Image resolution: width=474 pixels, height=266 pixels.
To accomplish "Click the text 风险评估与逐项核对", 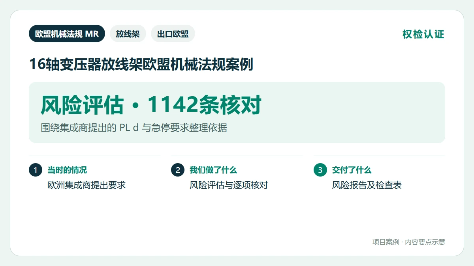I will 229,185.
